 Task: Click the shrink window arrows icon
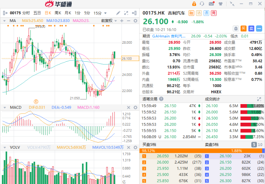232,4
